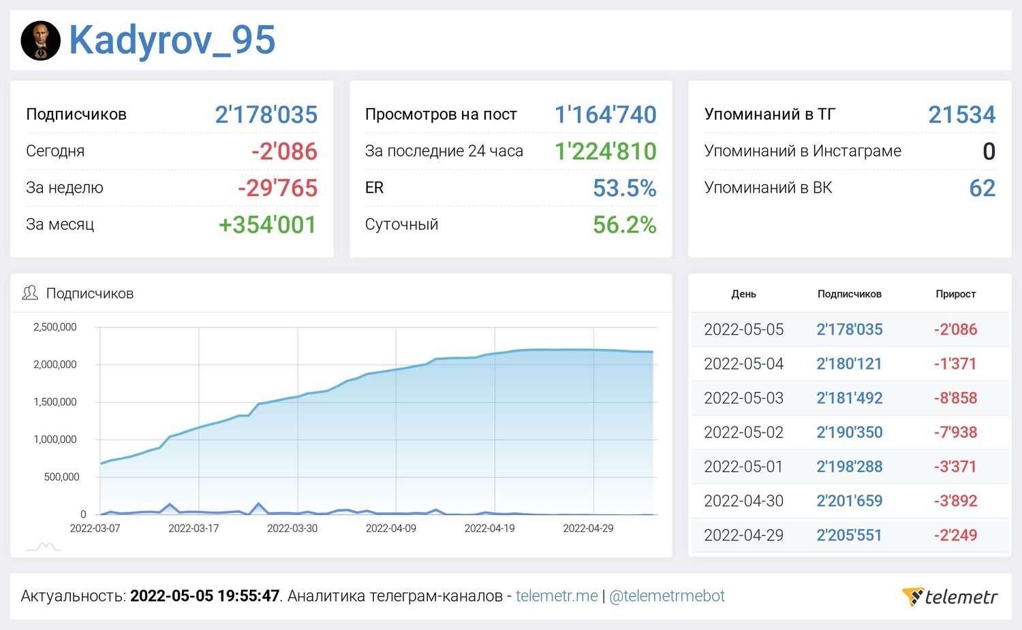Select today's change value -2'086 in summary card
Screen dimensions: 1022x630
(x=284, y=151)
